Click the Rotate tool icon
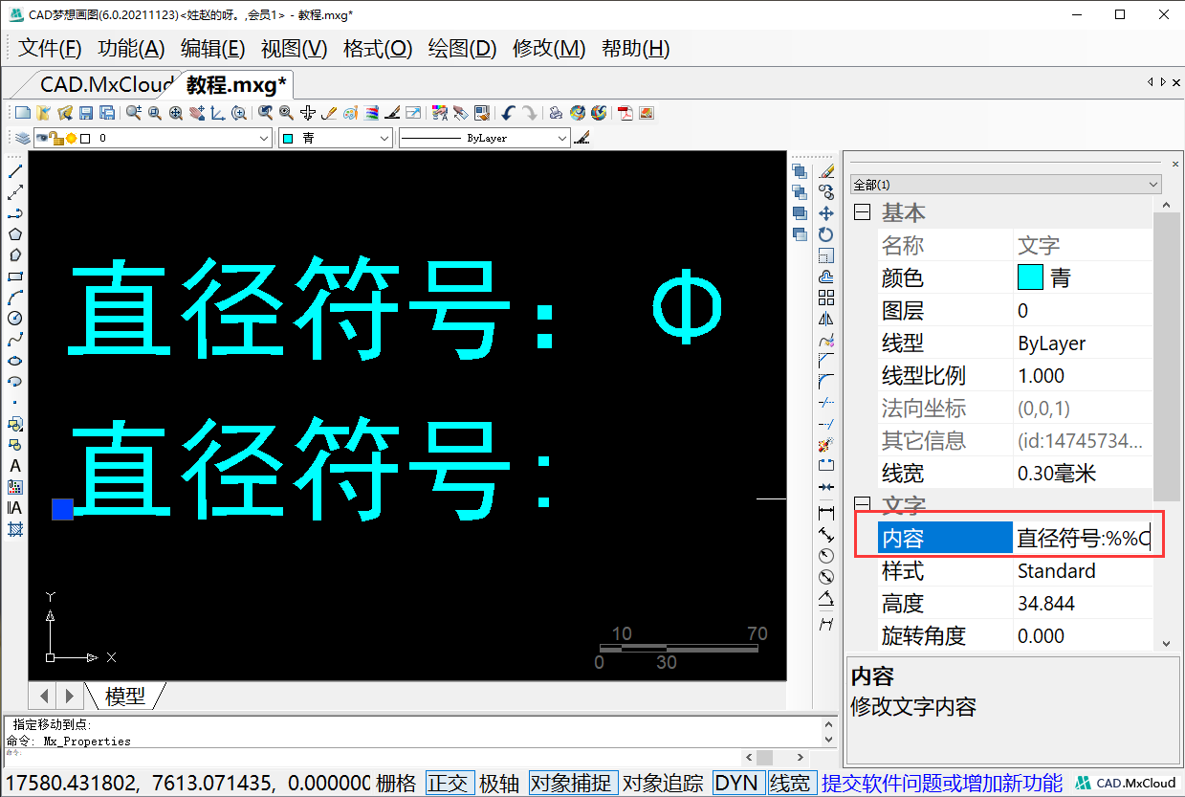The width and height of the screenshot is (1185, 797). [826, 234]
